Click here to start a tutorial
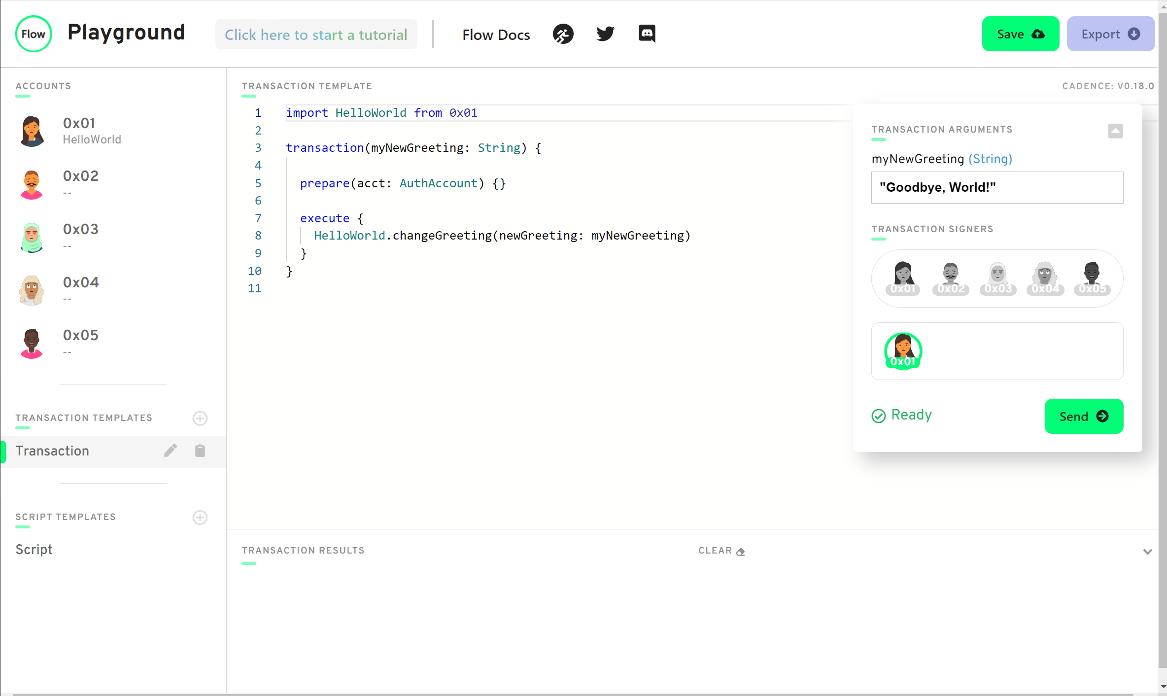The image size is (1167, 696). coord(316,35)
